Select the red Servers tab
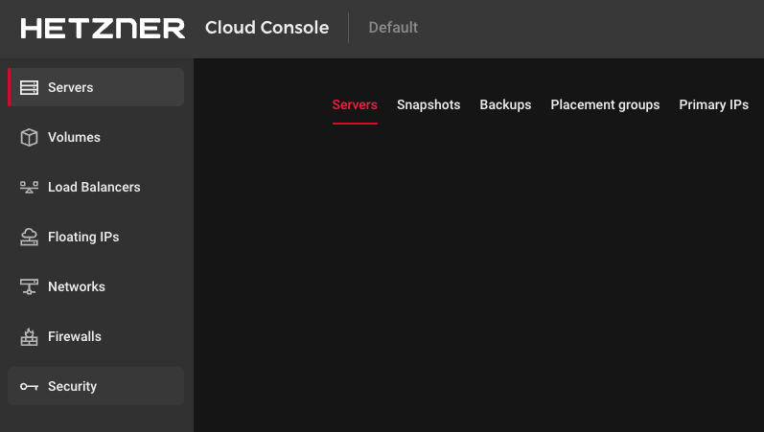 [355, 104]
